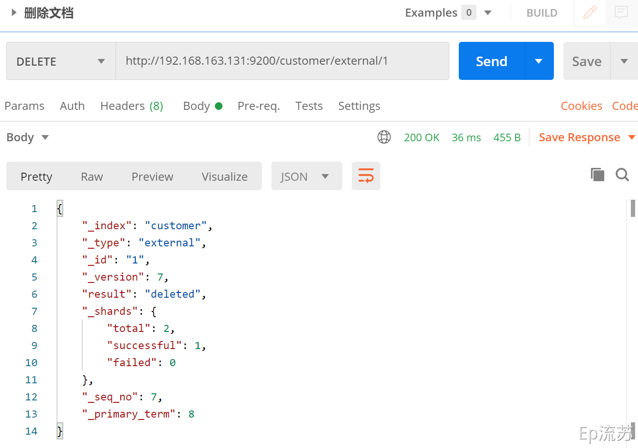Click the request URL input field
This screenshot has width=638, height=448.
click(282, 61)
